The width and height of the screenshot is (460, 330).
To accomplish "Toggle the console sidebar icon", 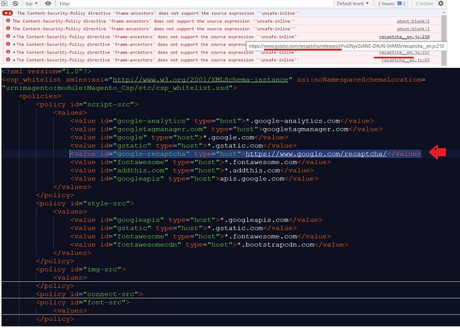I will point(5,3).
